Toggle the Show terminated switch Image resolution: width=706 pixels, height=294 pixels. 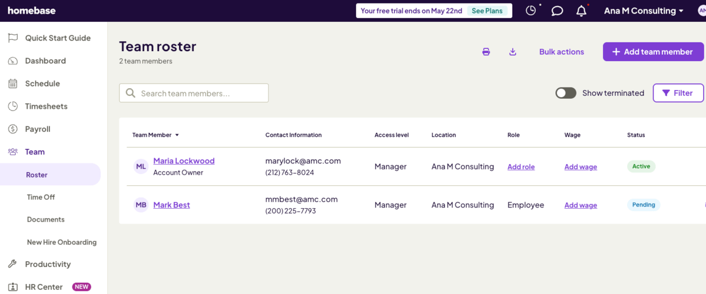pos(566,93)
